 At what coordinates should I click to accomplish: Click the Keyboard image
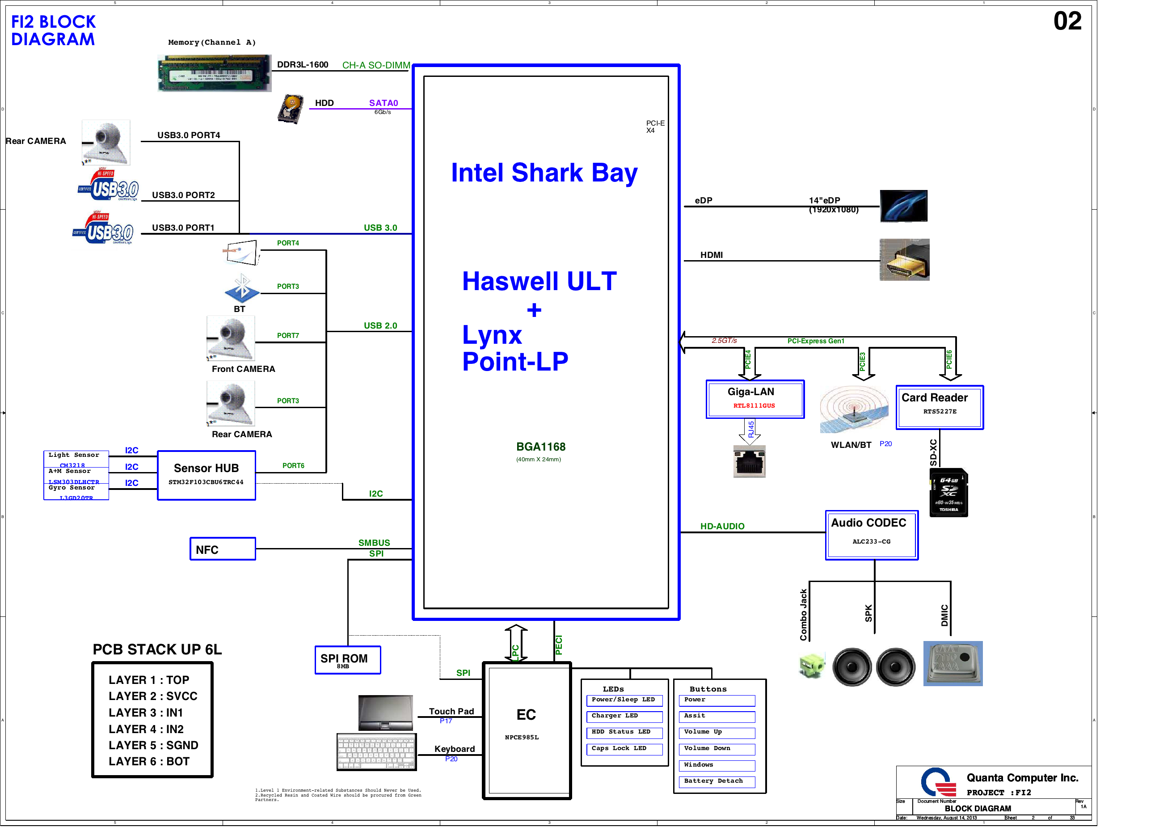(x=376, y=752)
